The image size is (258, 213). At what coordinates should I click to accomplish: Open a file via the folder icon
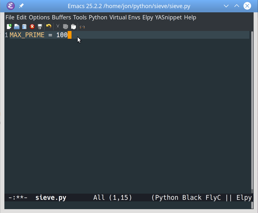pyautogui.click(x=17, y=26)
